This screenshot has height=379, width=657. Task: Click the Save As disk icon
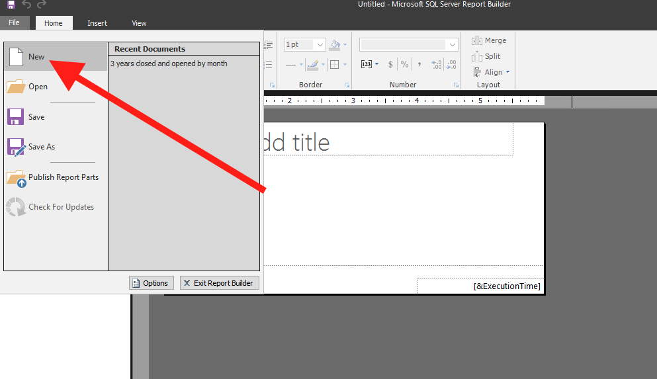coord(16,147)
